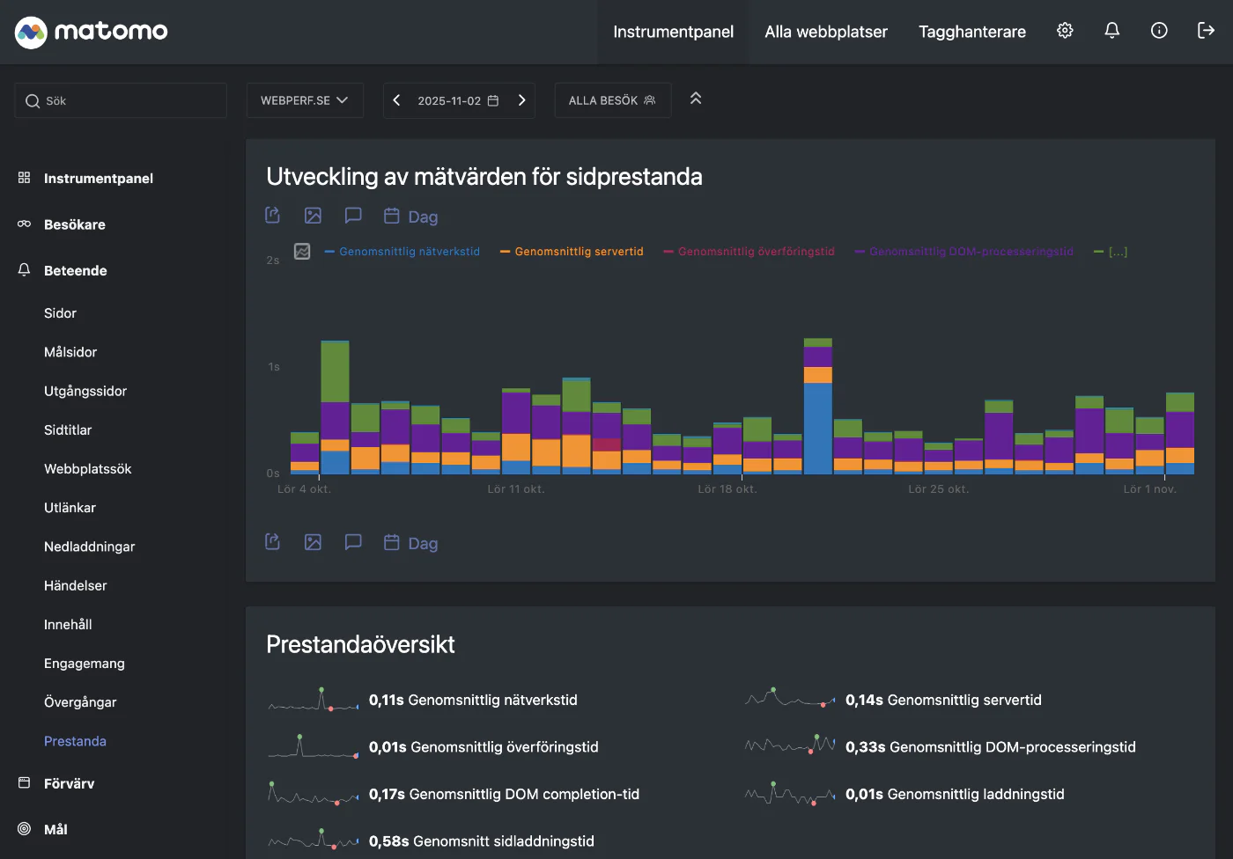The width and height of the screenshot is (1233, 859).
Task: Open the notifications bell icon
Action: [x=1111, y=31]
